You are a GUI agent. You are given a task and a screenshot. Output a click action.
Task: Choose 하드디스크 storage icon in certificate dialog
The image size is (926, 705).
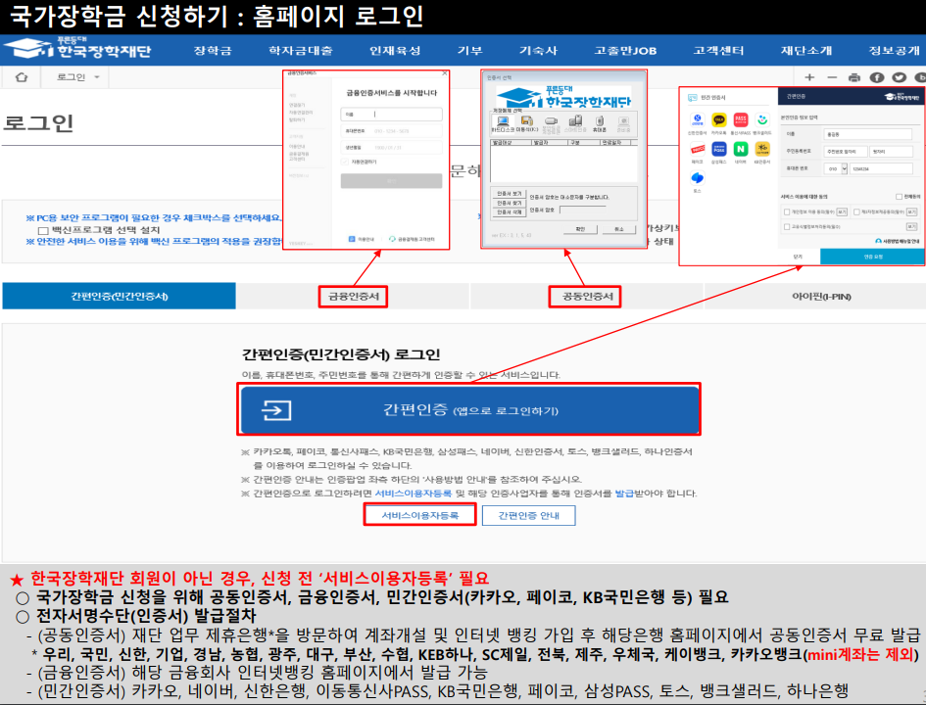(503, 121)
